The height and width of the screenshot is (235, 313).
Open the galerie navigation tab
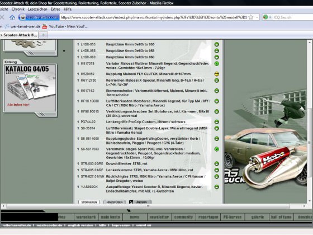[x=257, y=217]
